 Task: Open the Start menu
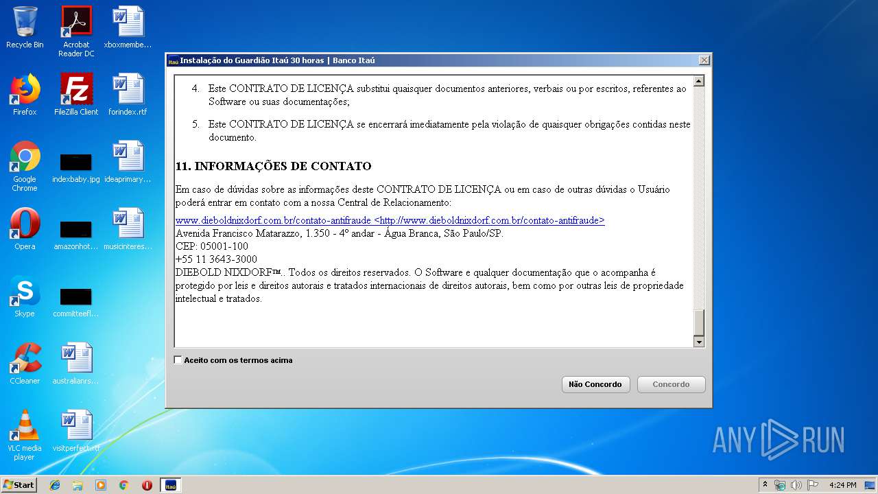(x=19, y=485)
